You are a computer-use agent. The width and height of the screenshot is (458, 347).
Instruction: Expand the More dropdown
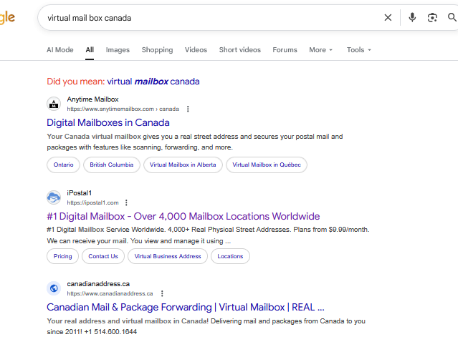coord(320,50)
